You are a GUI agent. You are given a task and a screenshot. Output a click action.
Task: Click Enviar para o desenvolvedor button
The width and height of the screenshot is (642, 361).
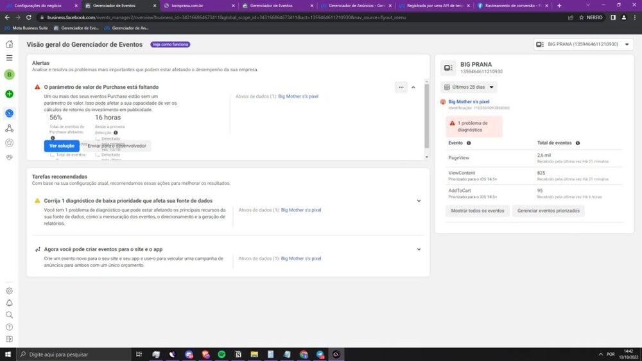click(x=117, y=146)
